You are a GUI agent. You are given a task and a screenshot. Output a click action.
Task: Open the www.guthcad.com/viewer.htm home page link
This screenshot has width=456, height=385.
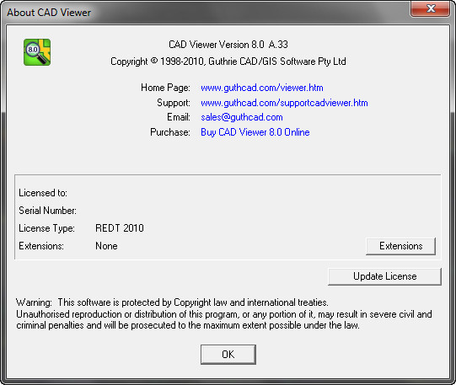262,88
